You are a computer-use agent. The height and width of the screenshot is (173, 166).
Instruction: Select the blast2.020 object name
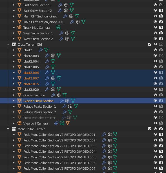pos(31,90)
